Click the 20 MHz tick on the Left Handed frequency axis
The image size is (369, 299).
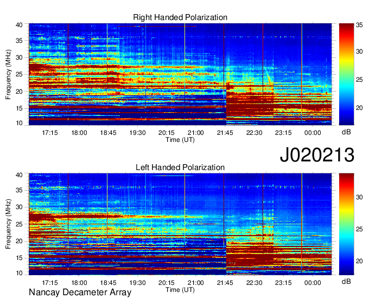coord(19,241)
